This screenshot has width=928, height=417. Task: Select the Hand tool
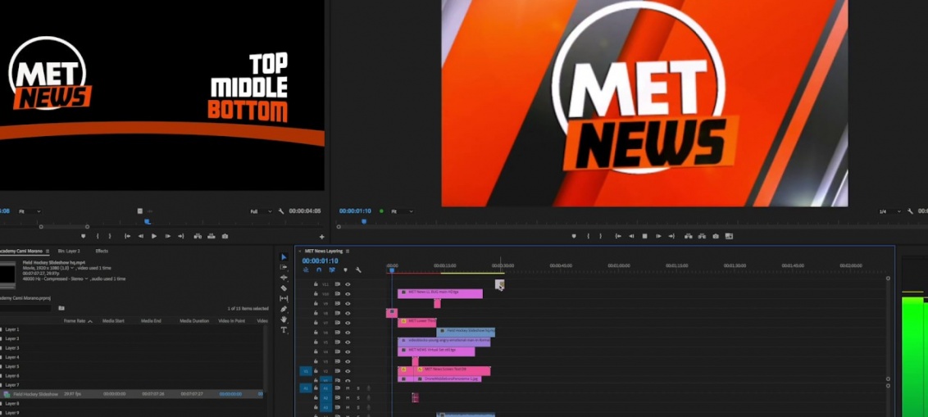284,320
